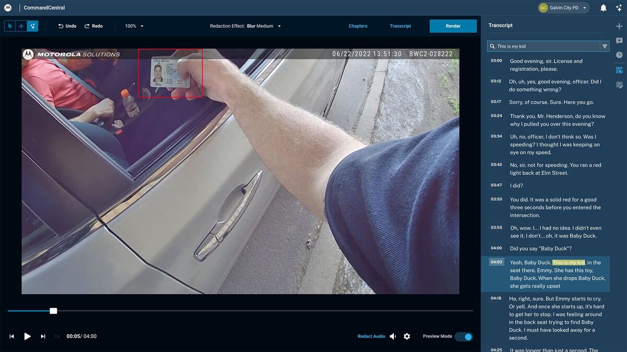Open the transcript audio redaction panel
Screen dimensions: 627x352
(619, 69)
